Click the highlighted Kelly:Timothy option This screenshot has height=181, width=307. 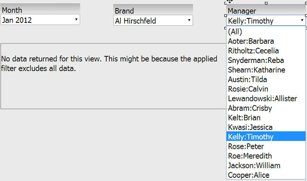click(x=251, y=137)
